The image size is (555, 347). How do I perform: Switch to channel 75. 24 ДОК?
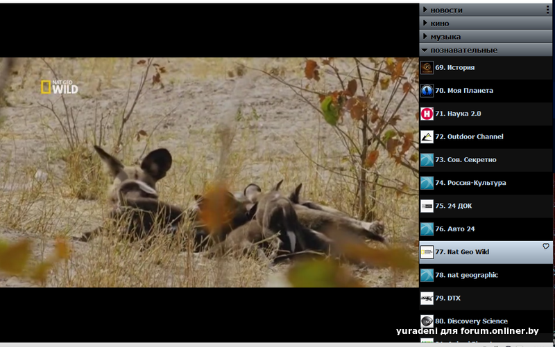pos(486,206)
